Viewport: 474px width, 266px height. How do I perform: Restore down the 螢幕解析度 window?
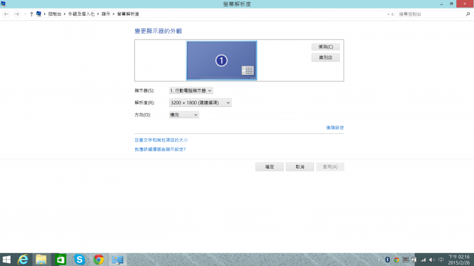452,4
